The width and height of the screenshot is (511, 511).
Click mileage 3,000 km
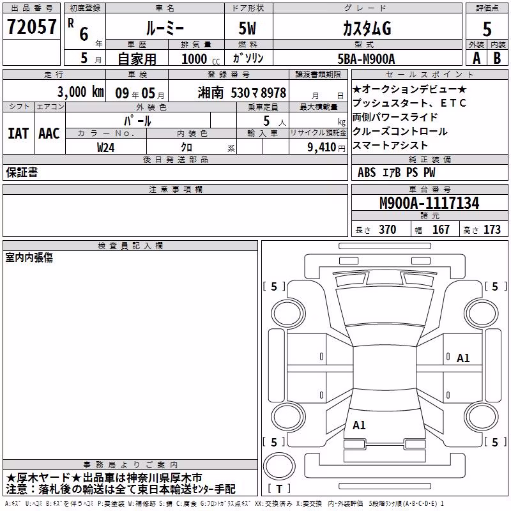[80, 92]
